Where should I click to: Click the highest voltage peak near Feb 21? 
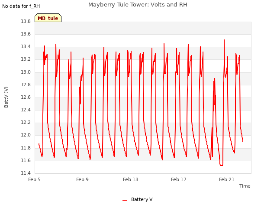[224, 40]
